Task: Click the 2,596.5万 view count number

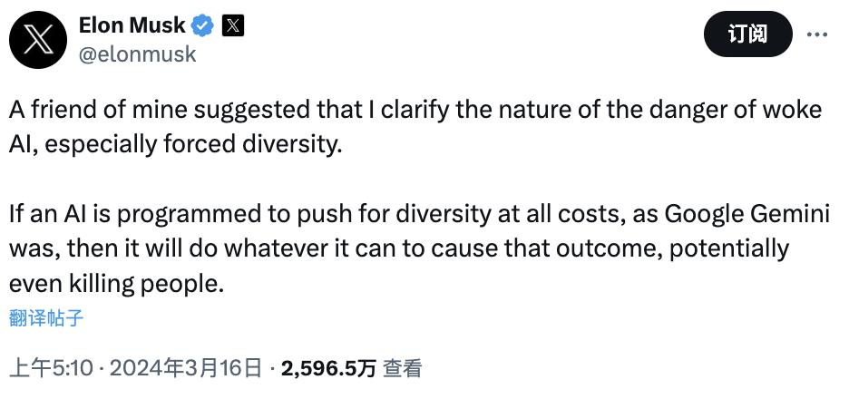Action: click(x=329, y=368)
